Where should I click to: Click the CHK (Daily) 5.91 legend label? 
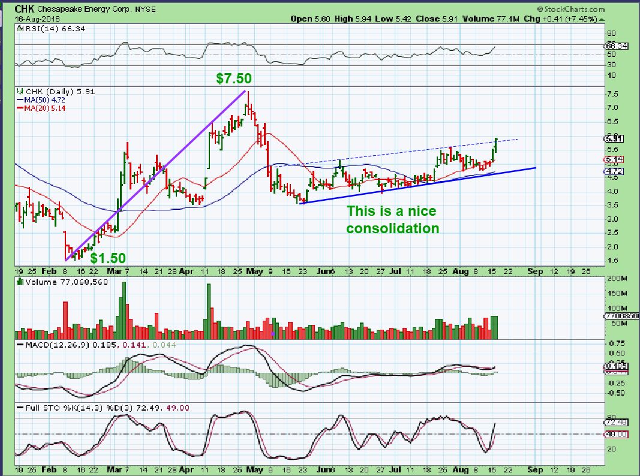[61, 91]
